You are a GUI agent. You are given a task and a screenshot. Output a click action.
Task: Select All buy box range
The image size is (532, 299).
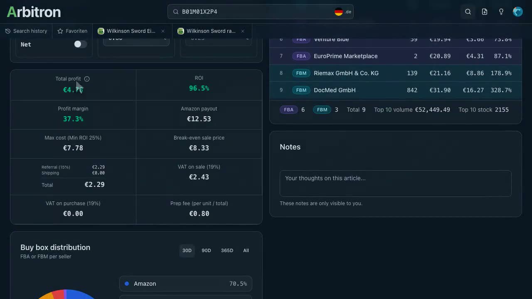(246, 250)
